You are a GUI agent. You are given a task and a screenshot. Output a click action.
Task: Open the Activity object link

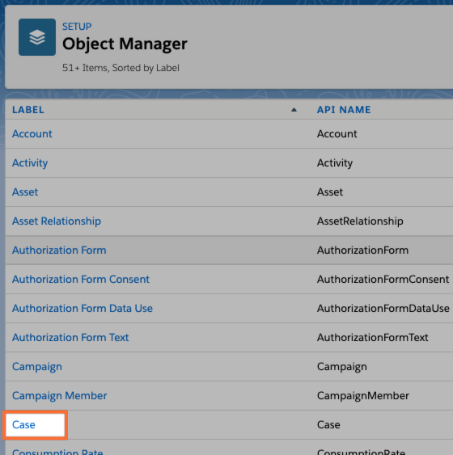30,163
